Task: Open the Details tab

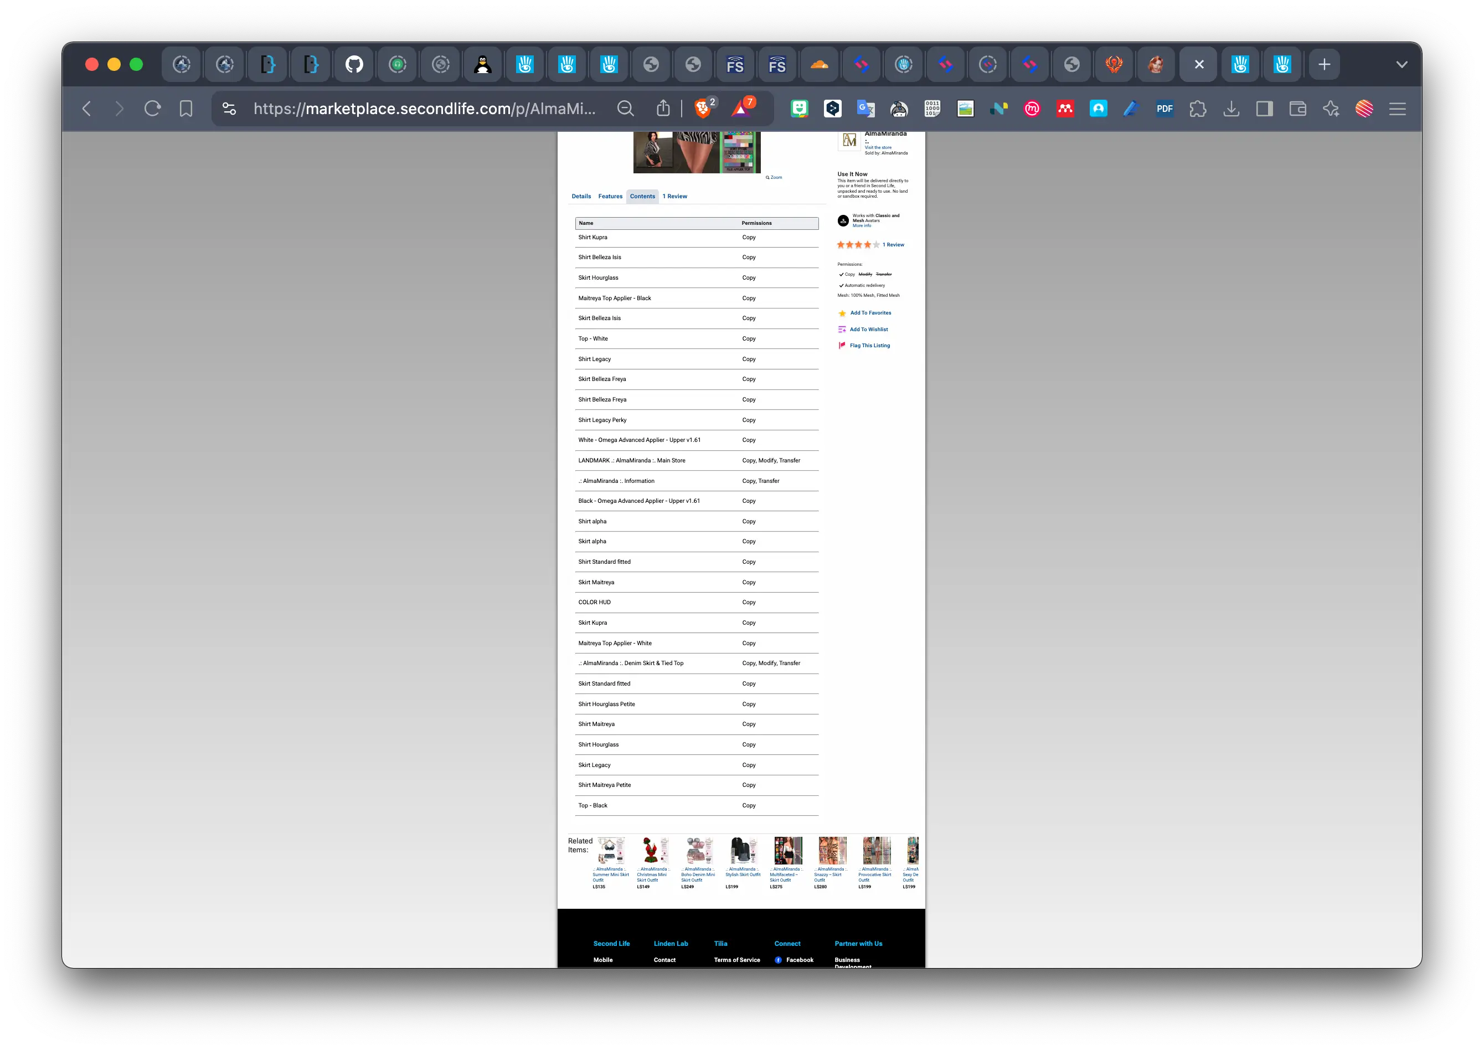Action: click(581, 196)
